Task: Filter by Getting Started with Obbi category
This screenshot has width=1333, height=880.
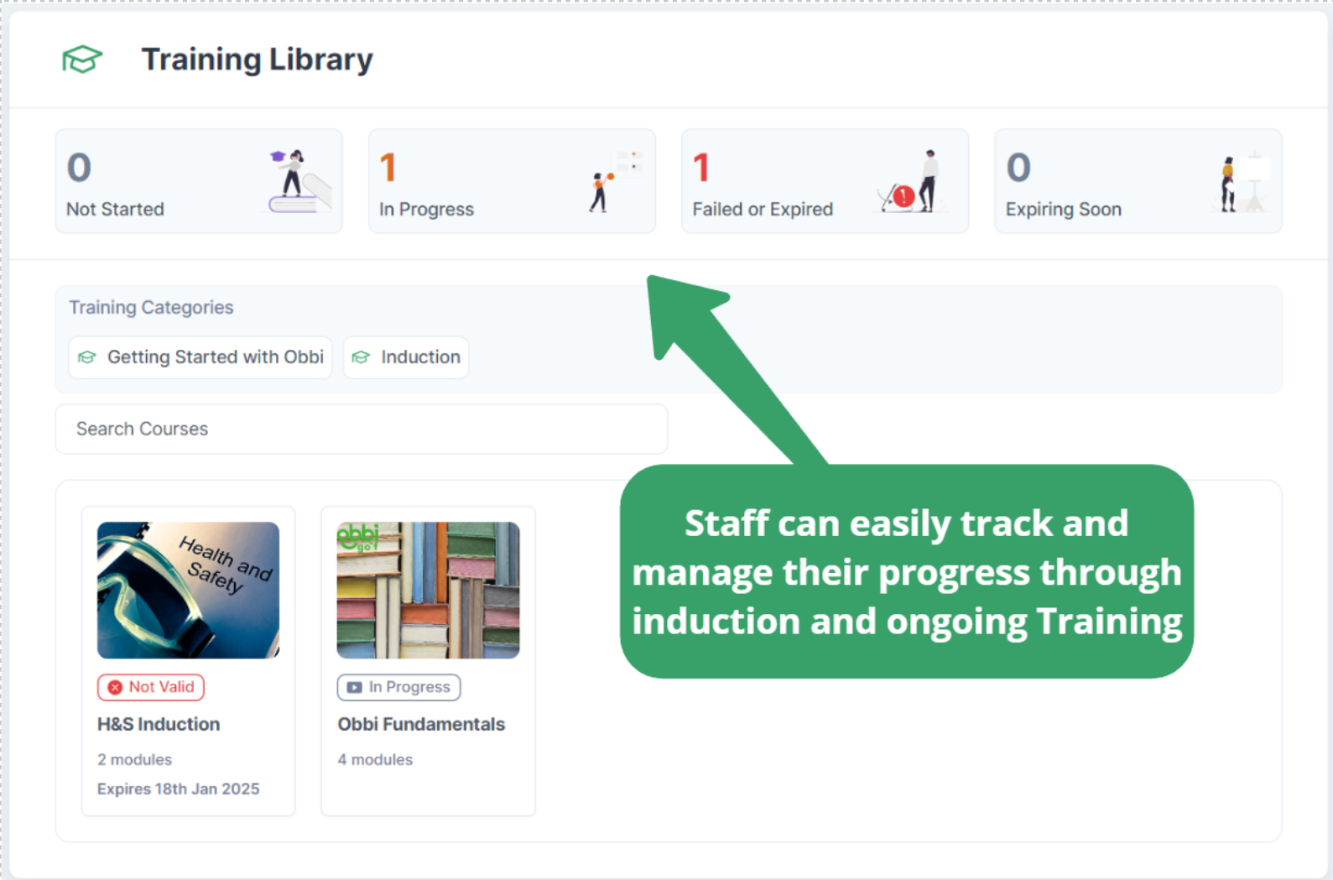Action: [200, 357]
